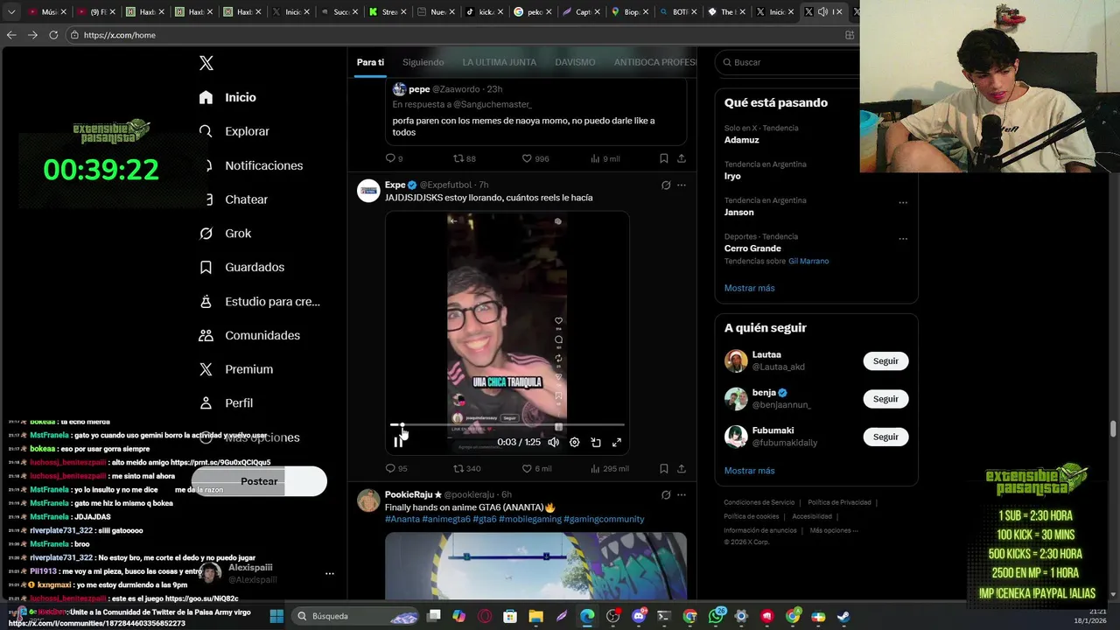This screenshot has height=630, width=1120.
Task: Share pepe's post
Action: pos(682,158)
